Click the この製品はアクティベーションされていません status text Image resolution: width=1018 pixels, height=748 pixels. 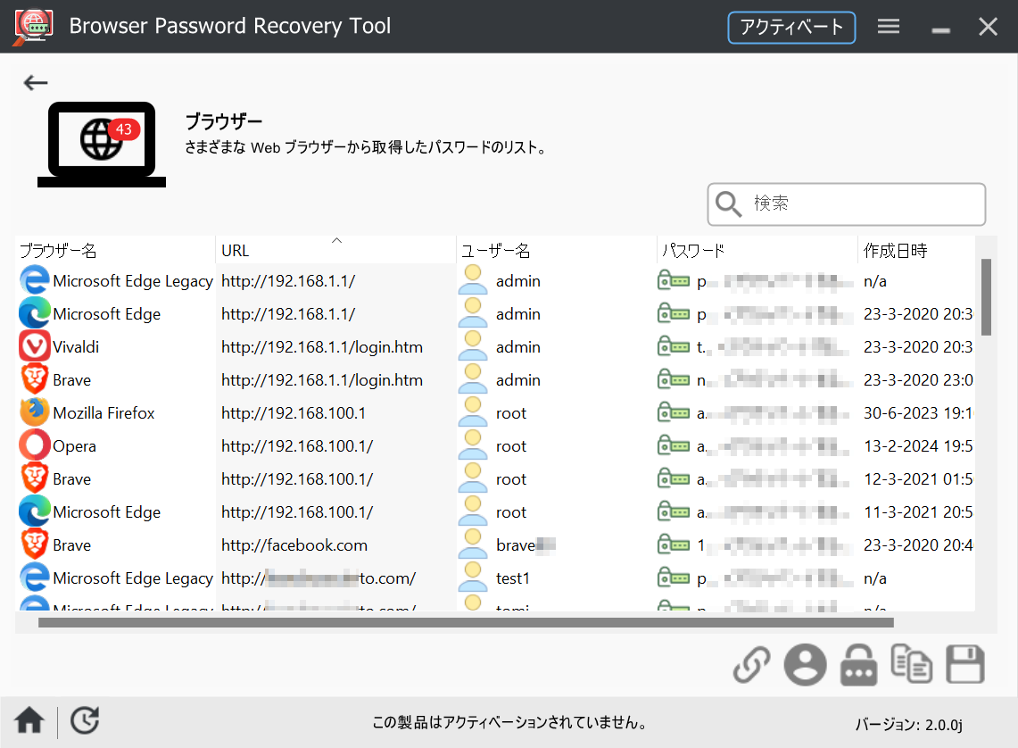tap(509, 722)
